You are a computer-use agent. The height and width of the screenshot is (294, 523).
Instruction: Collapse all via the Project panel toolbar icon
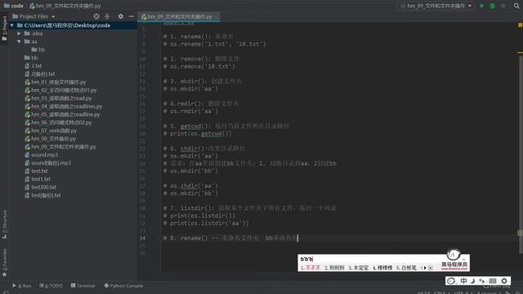(x=107, y=16)
